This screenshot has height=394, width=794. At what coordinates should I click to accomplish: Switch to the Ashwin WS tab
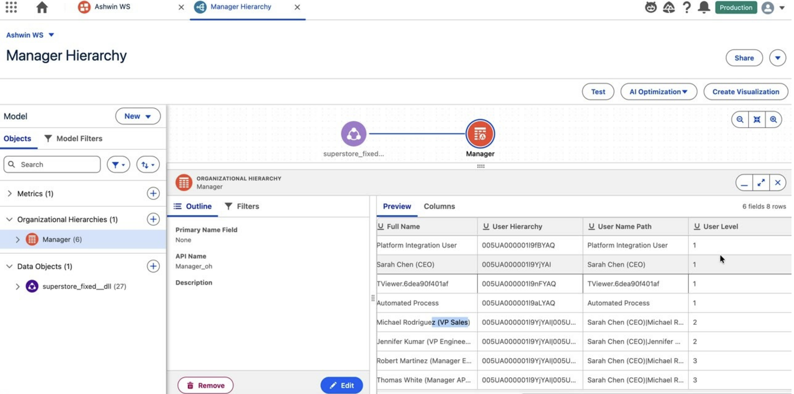(112, 7)
